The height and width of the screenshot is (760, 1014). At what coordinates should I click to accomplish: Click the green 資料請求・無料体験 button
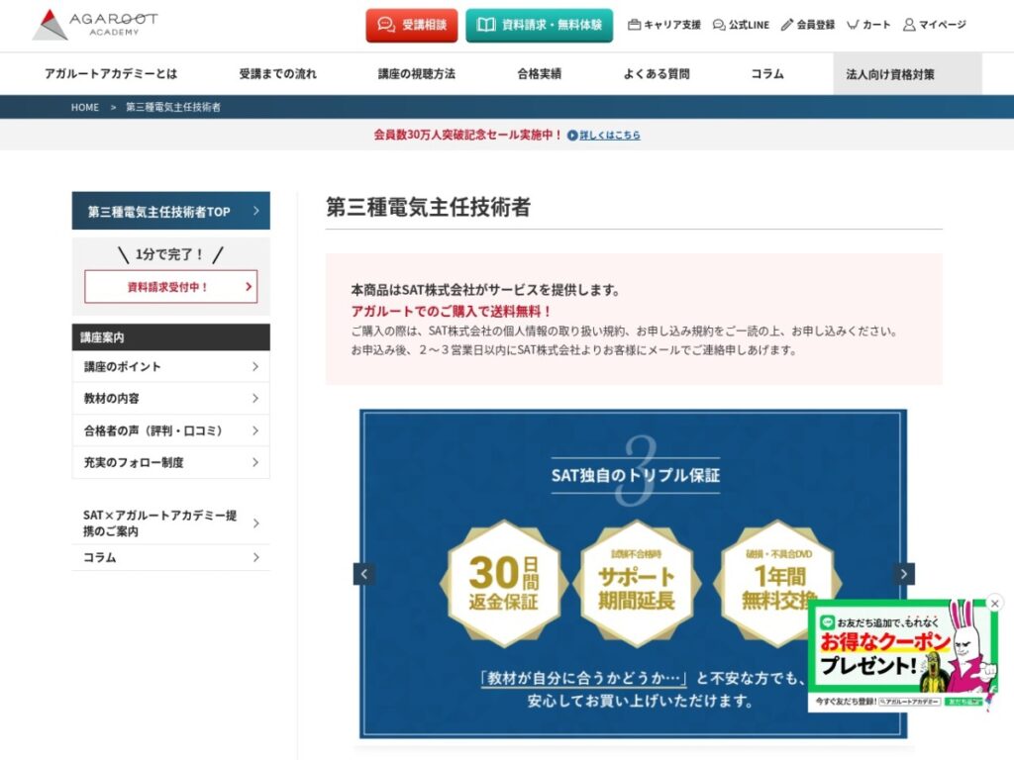pos(539,25)
